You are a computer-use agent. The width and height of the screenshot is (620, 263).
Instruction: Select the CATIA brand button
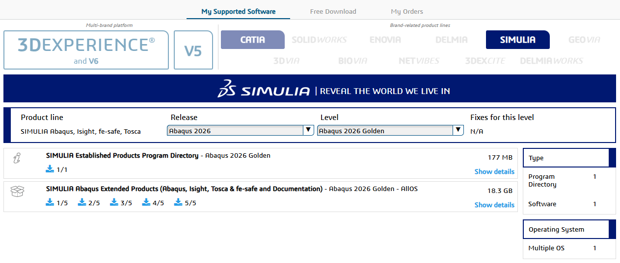coord(252,40)
